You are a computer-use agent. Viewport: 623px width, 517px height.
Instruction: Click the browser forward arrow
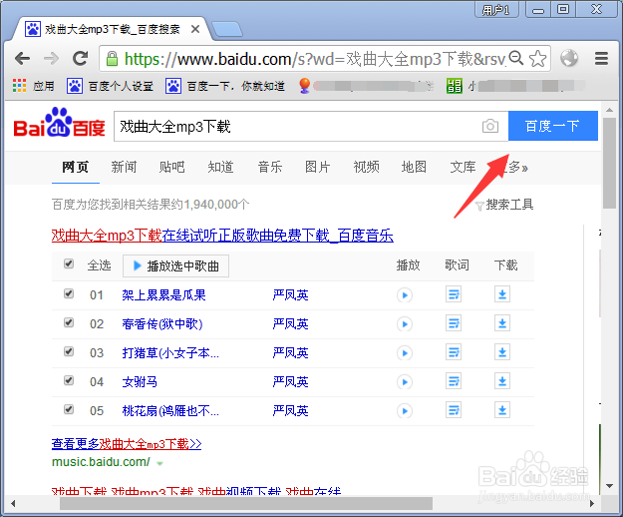point(51,59)
